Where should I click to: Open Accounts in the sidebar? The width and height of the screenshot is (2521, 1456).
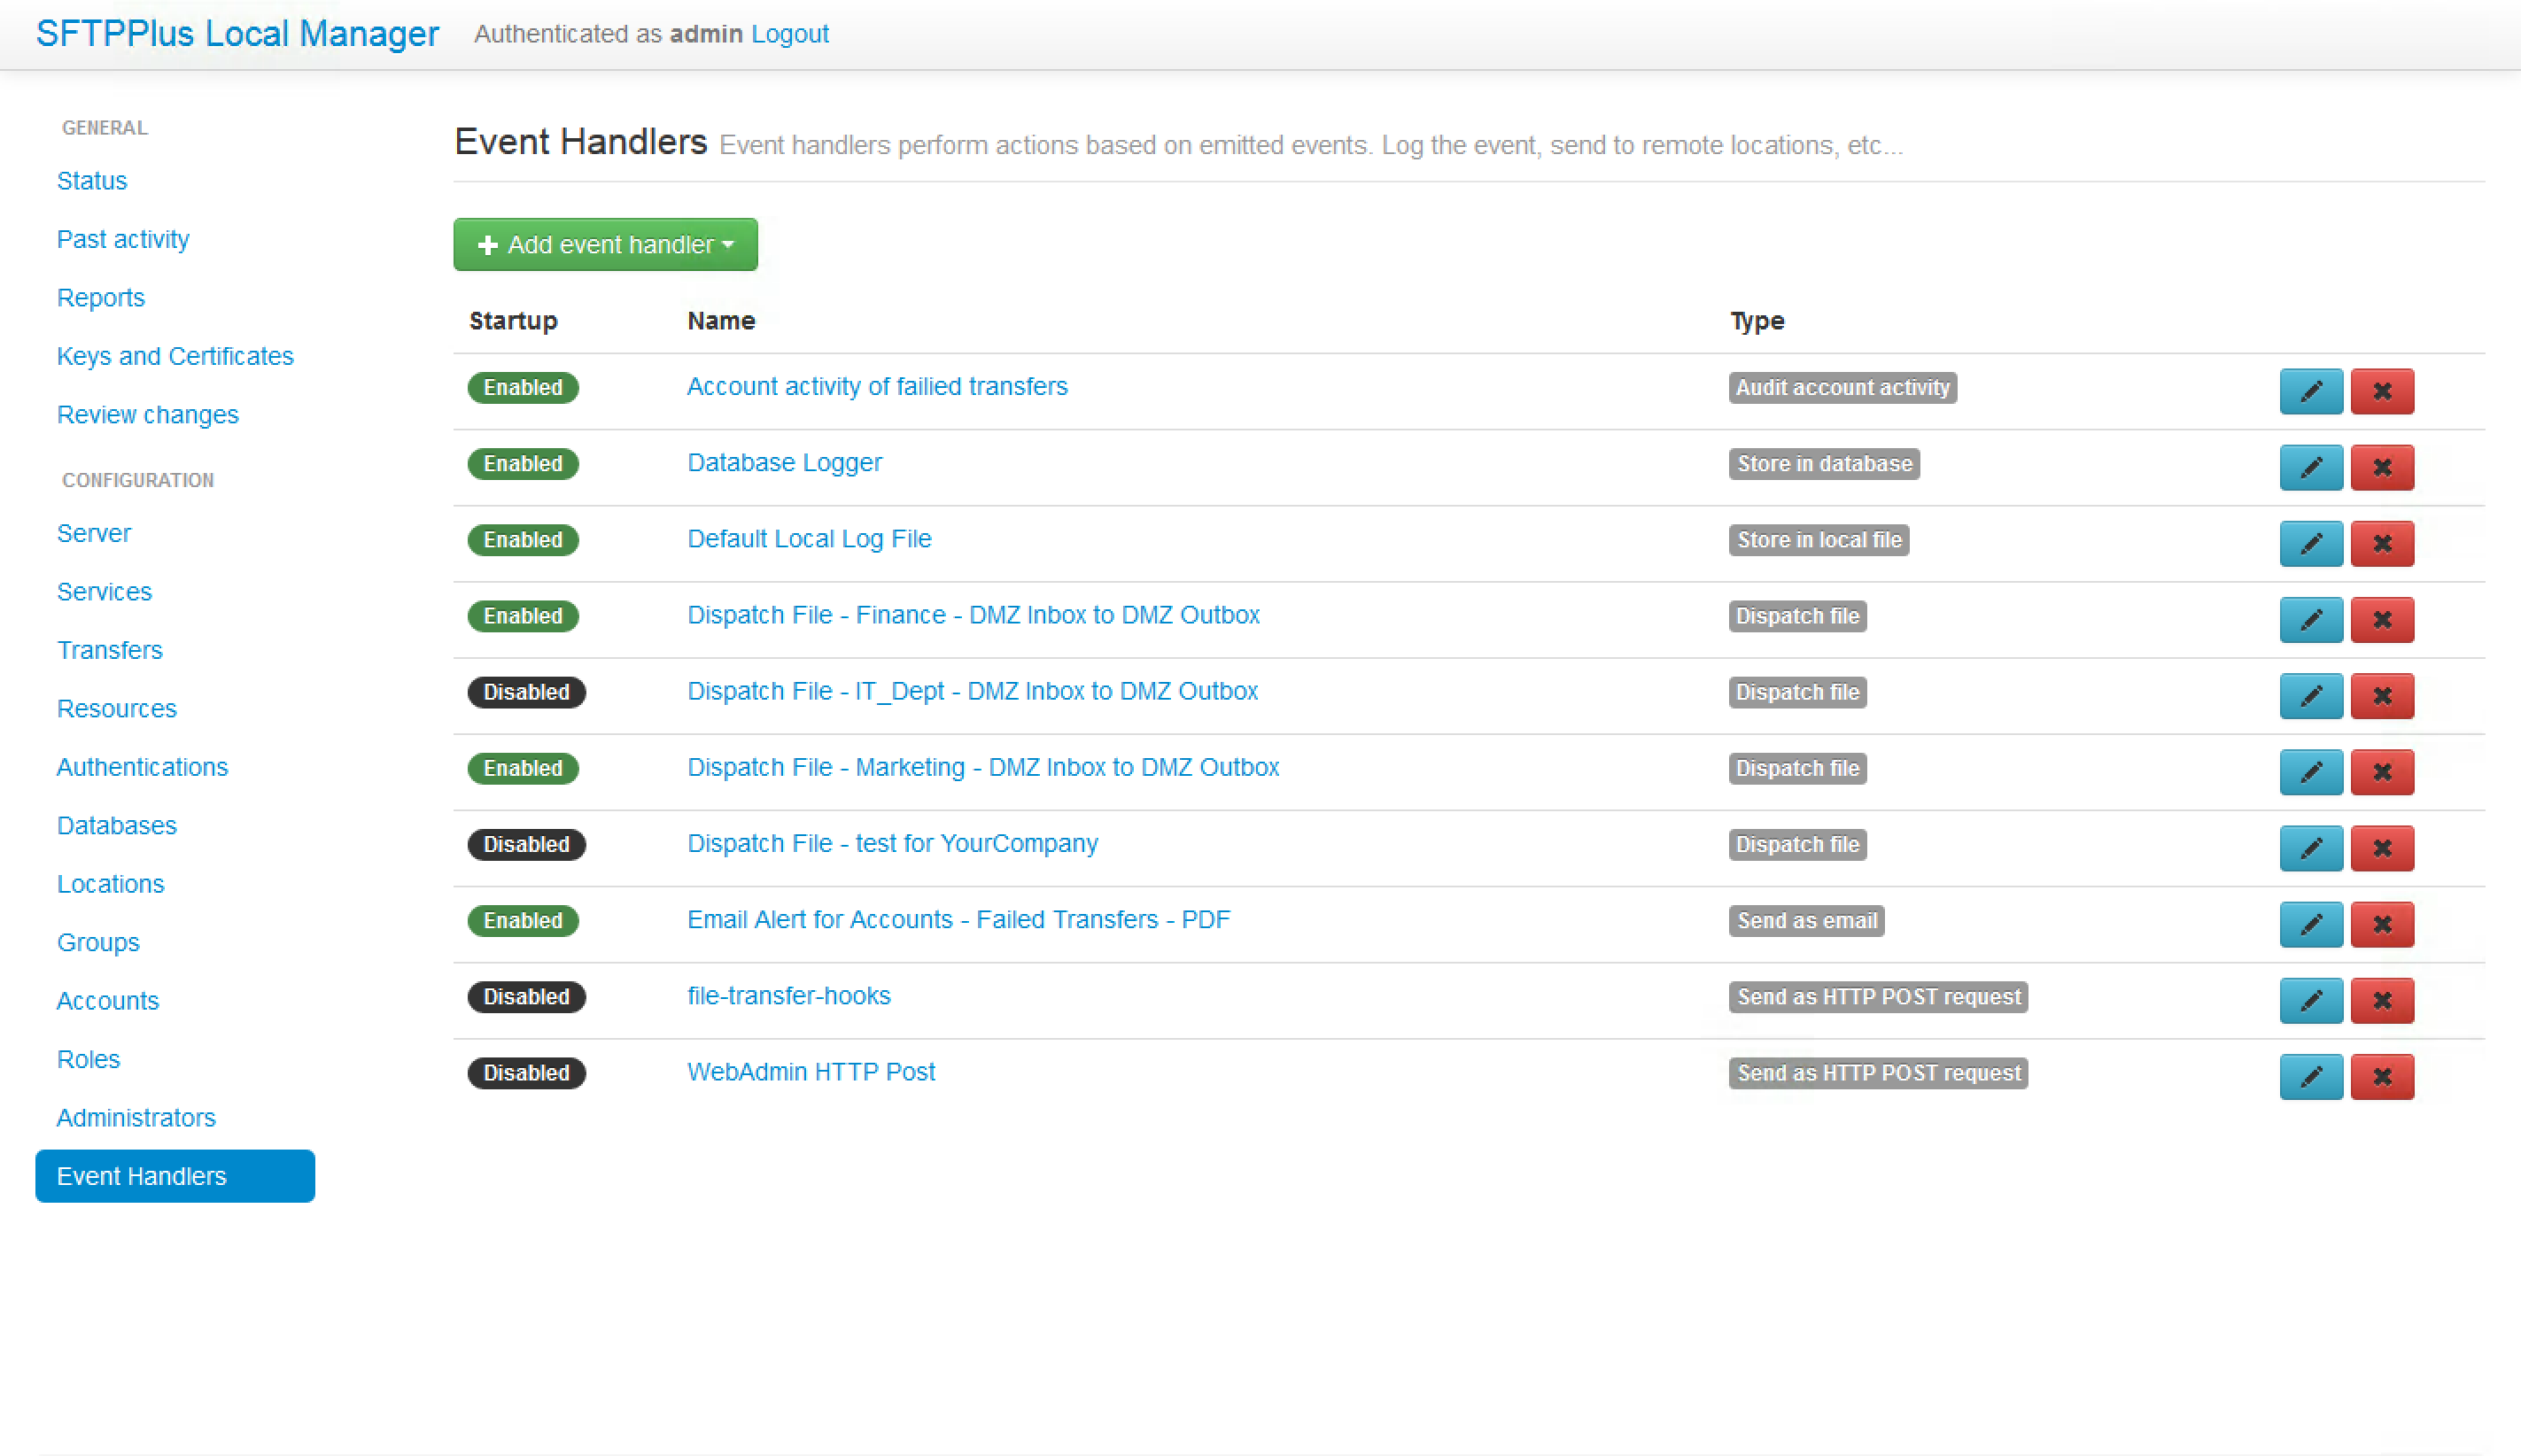click(x=107, y=1001)
